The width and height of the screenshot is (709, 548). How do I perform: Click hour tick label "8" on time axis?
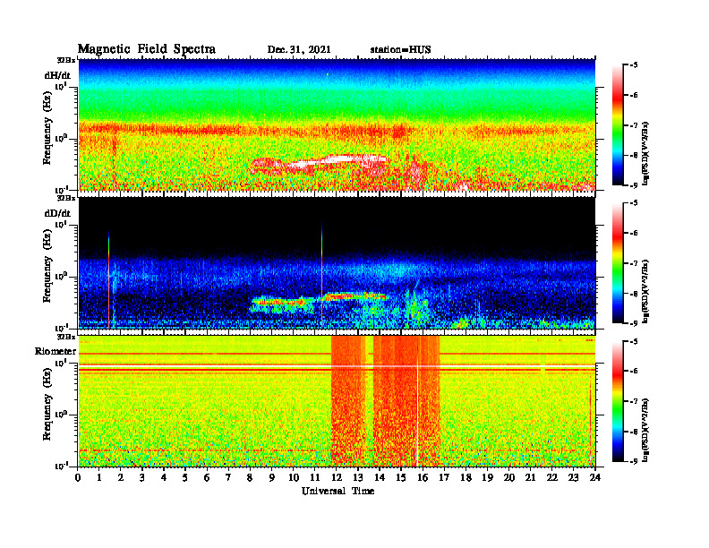(250, 478)
